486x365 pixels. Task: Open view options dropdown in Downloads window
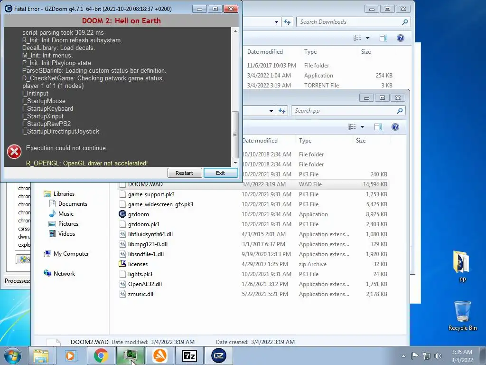367,38
